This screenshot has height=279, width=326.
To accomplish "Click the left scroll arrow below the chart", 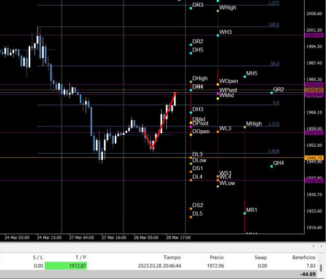I will [313, 246].
